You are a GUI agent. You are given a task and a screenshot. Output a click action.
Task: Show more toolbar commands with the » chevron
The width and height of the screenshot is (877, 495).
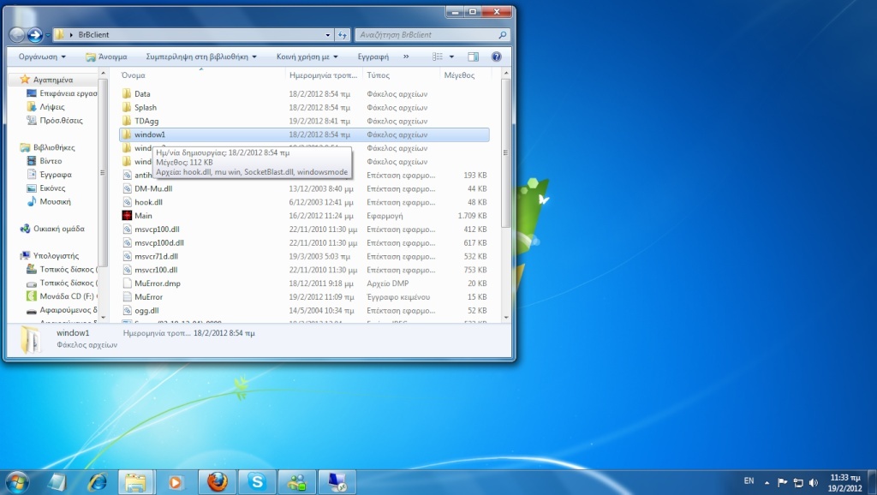(406, 57)
